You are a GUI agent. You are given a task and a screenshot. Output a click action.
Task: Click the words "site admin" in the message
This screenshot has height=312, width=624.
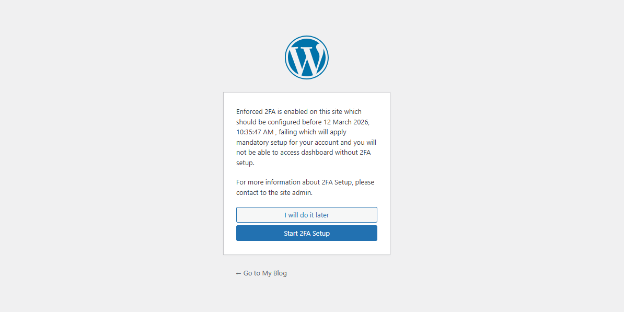pos(296,192)
